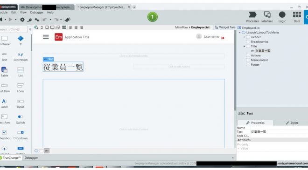Choose the Dropdown widget in toolbox
Image resolution: width=308 pixels, height=170 pixels.
pos(21,135)
